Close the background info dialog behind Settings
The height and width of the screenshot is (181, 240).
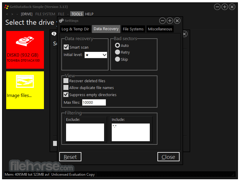point(185,34)
